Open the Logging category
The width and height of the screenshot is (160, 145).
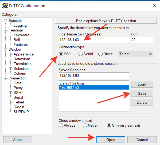[20, 26]
